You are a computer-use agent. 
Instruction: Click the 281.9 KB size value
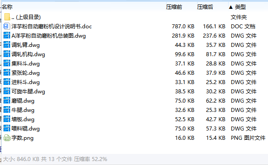coord(183,36)
